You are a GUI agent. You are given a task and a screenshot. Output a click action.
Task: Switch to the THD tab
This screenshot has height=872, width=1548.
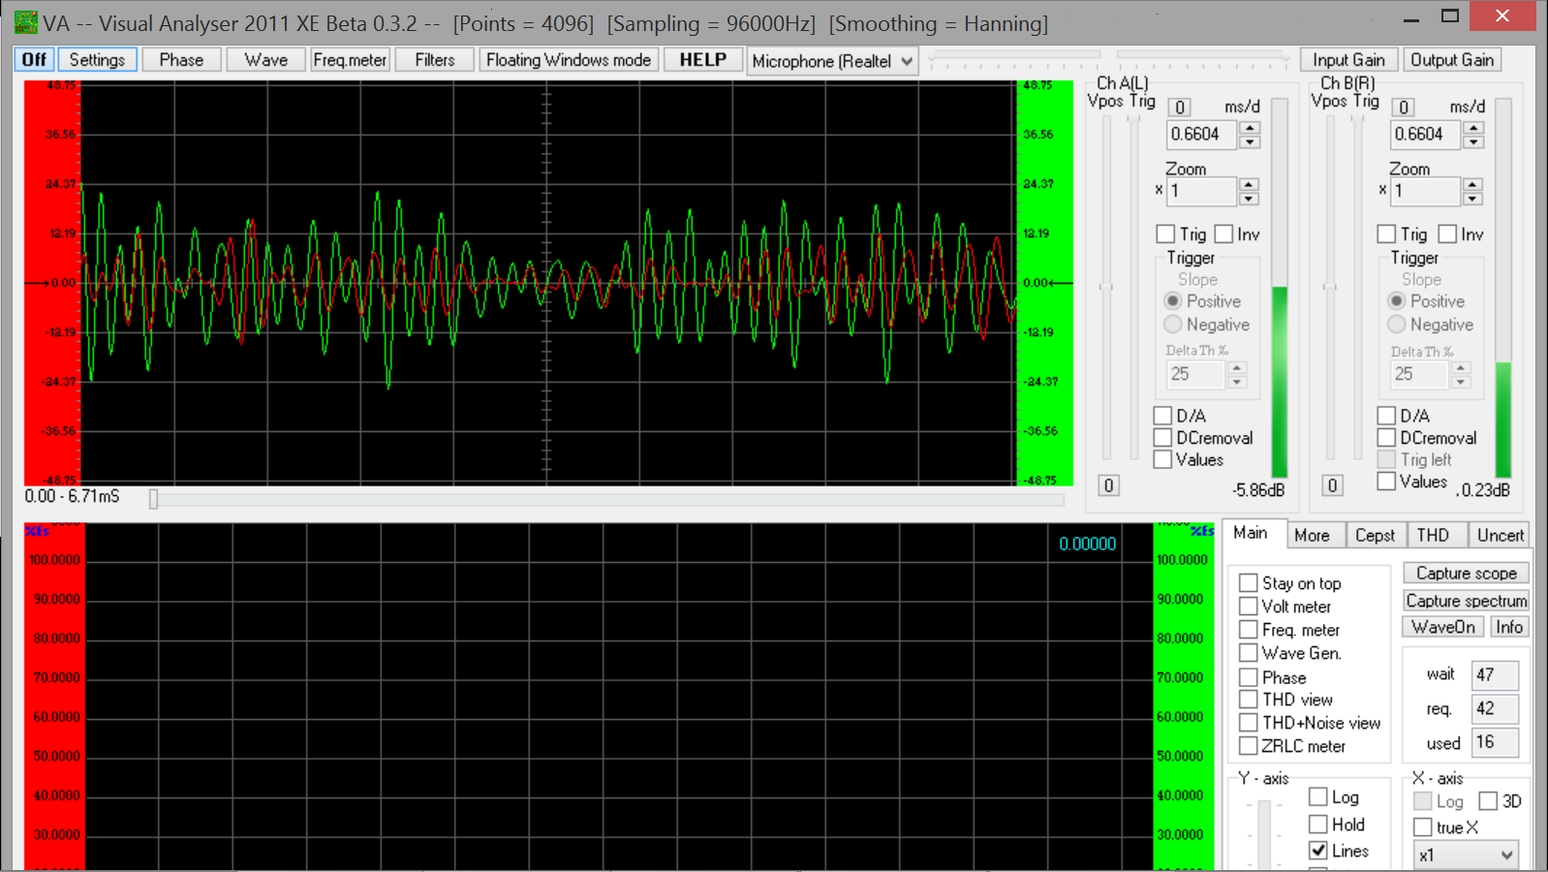point(1433,535)
